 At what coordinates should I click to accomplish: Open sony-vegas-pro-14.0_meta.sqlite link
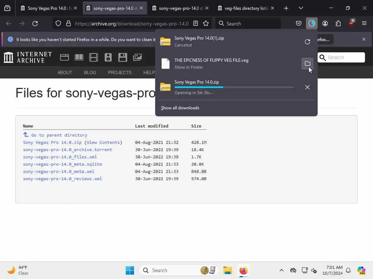63,164
